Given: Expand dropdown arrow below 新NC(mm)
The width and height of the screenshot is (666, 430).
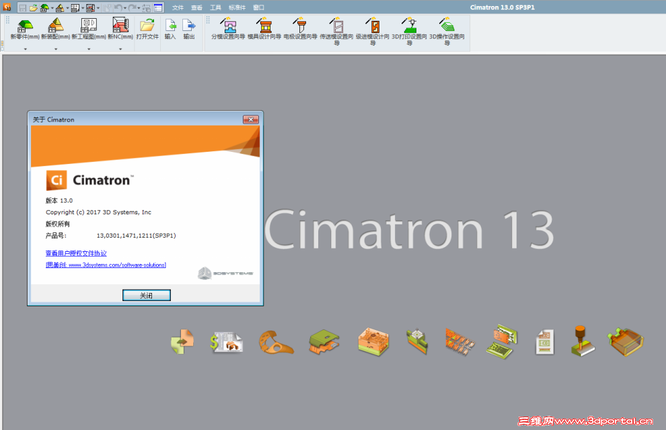Looking at the screenshot, I should (x=120, y=49).
